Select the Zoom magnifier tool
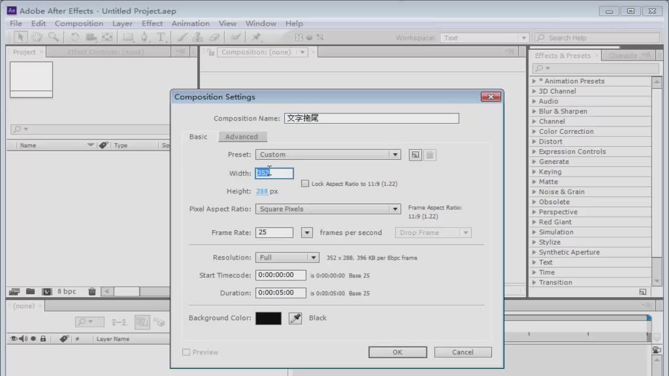Viewport: 669px width, 376px height. click(53, 37)
